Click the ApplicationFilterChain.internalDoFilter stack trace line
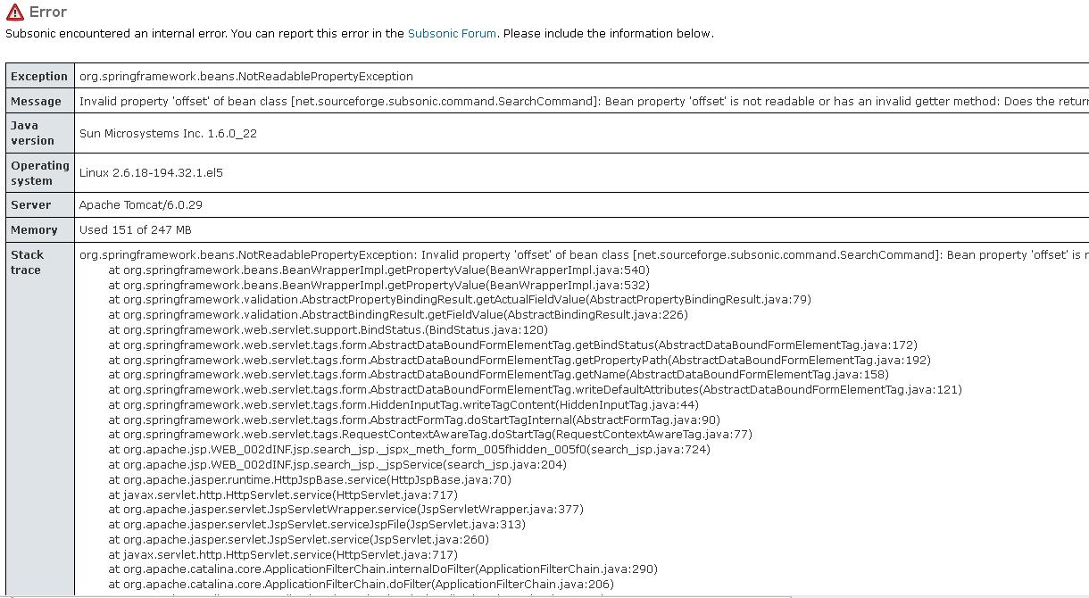Viewport: 1089px width, 598px height. [x=383, y=569]
